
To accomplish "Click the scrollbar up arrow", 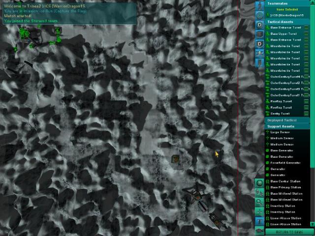I will [x=313, y=2].
